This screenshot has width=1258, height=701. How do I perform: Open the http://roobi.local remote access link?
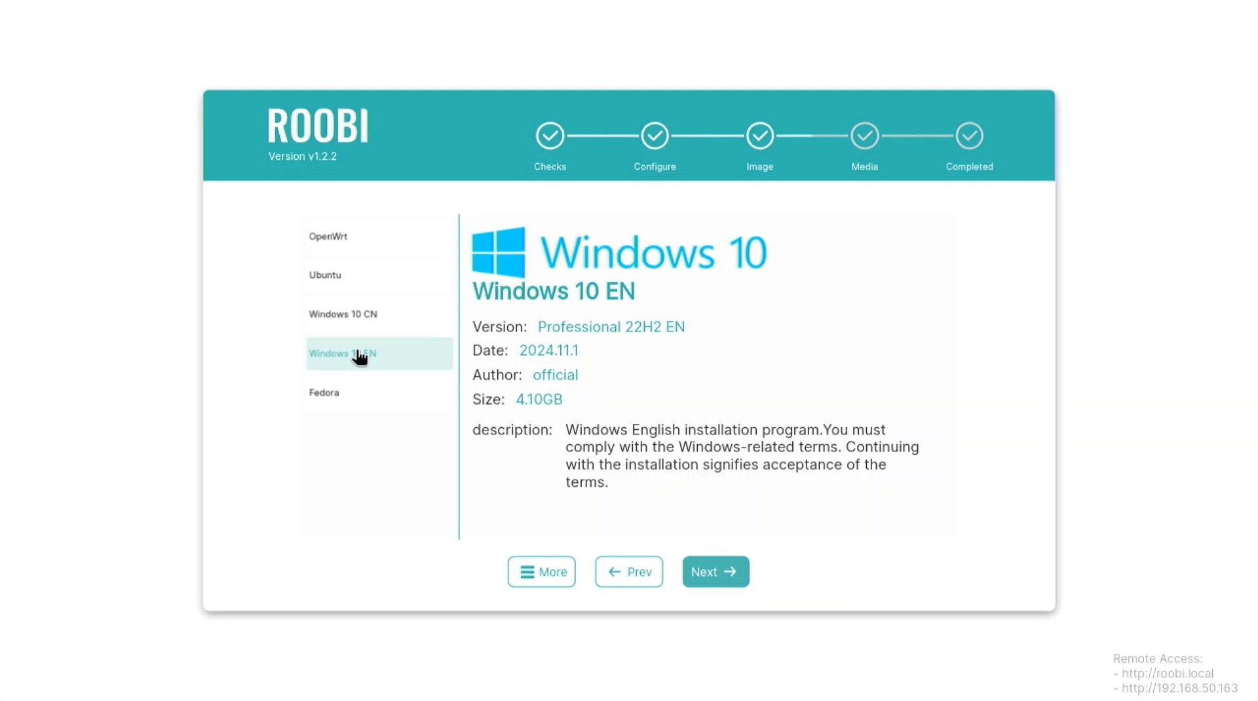tap(1168, 673)
